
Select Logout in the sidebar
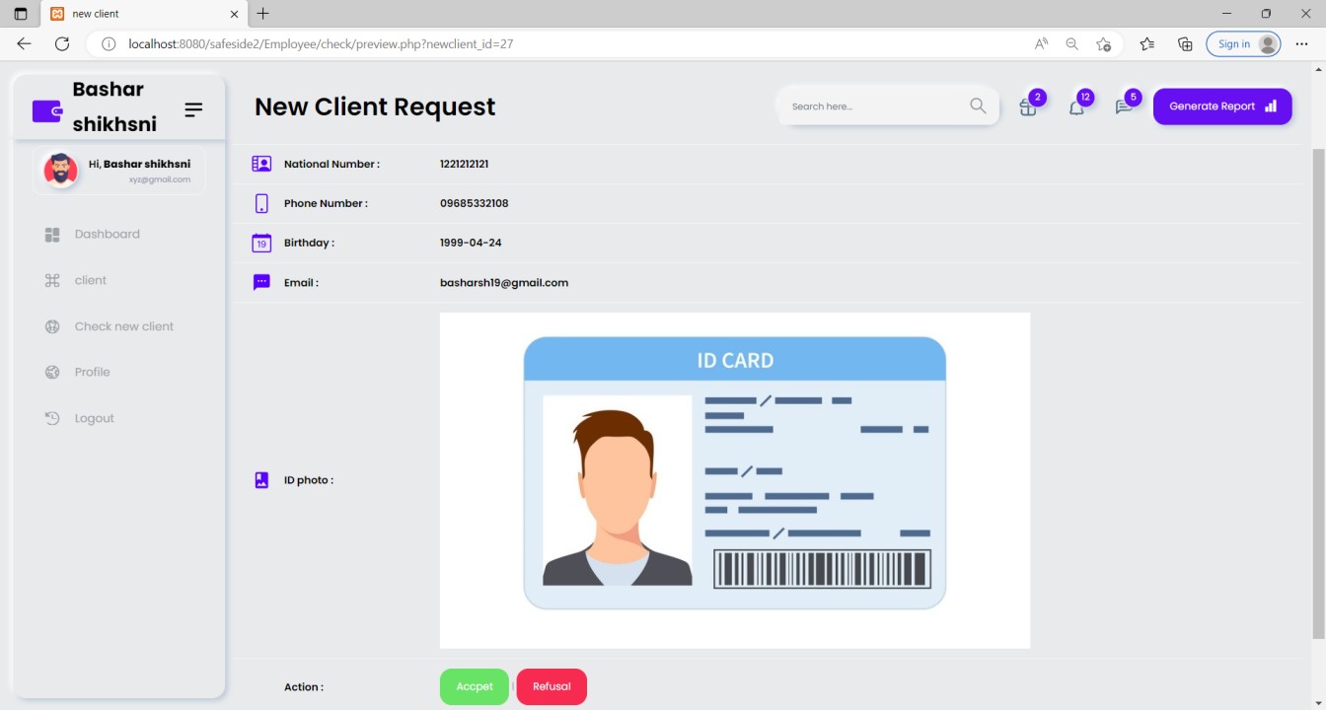(x=94, y=419)
